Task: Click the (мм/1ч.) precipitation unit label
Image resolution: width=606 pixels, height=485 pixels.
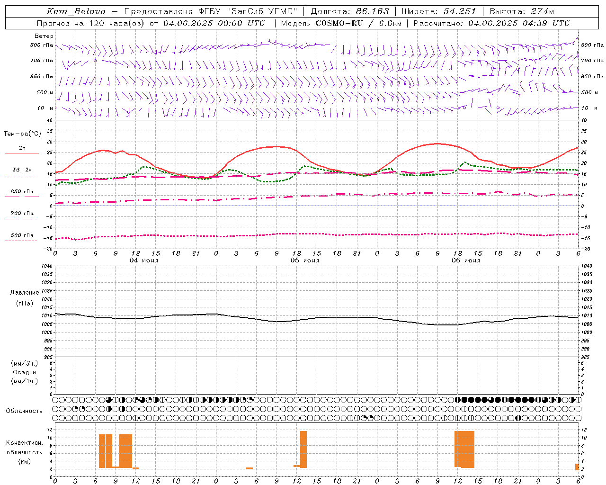Action: click(x=25, y=381)
